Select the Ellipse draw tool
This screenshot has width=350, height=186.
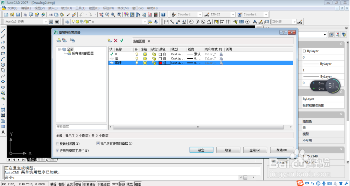[3, 82]
